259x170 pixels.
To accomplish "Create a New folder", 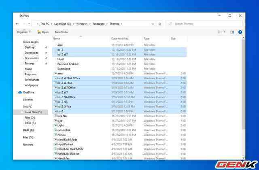I will pyautogui.click(x=62, y=32).
